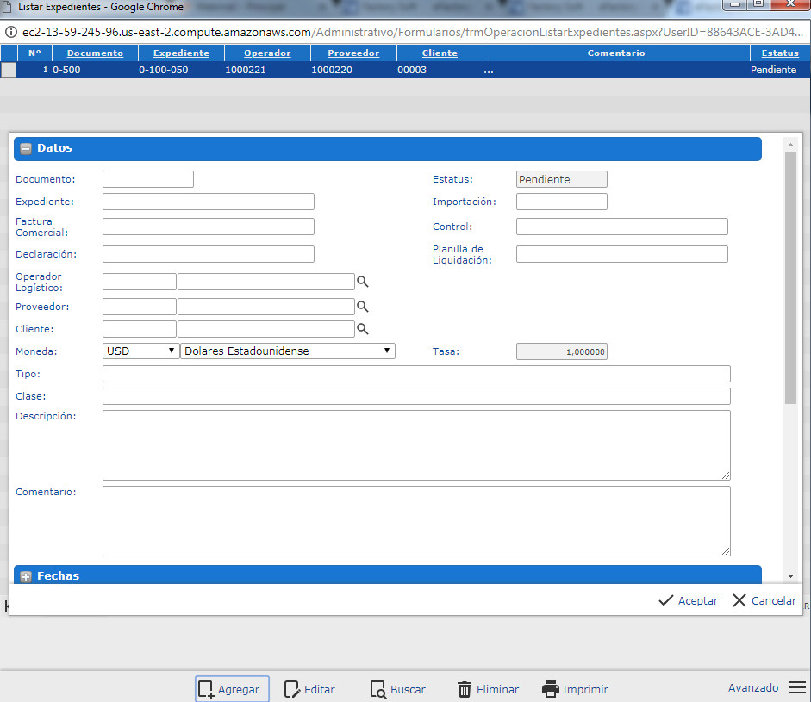Screen dimensions: 811x702
Task: Focus the Declaración input field
Action: (x=209, y=254)
